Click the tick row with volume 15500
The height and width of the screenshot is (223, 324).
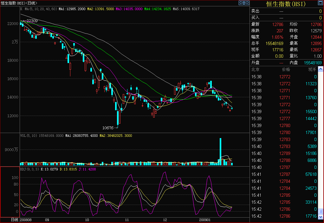(x=284, y=111)
